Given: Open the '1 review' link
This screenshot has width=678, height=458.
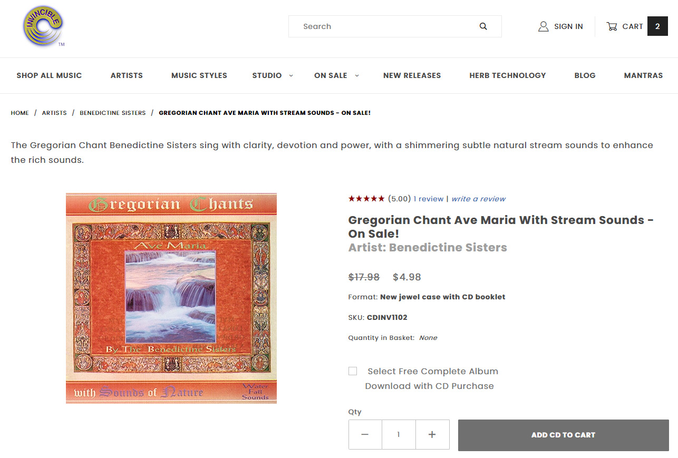Looking at the screenshot, I should [429, 199].
